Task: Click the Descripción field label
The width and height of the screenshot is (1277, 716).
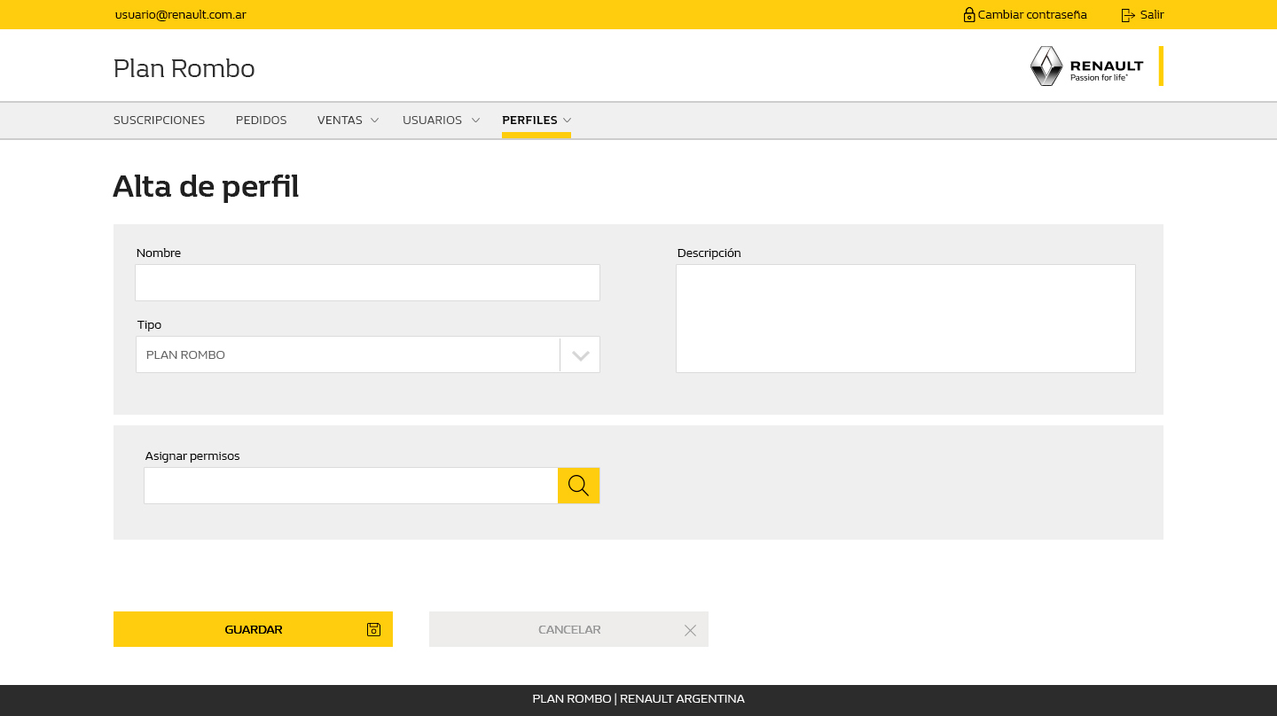Action: click(709, 253)
